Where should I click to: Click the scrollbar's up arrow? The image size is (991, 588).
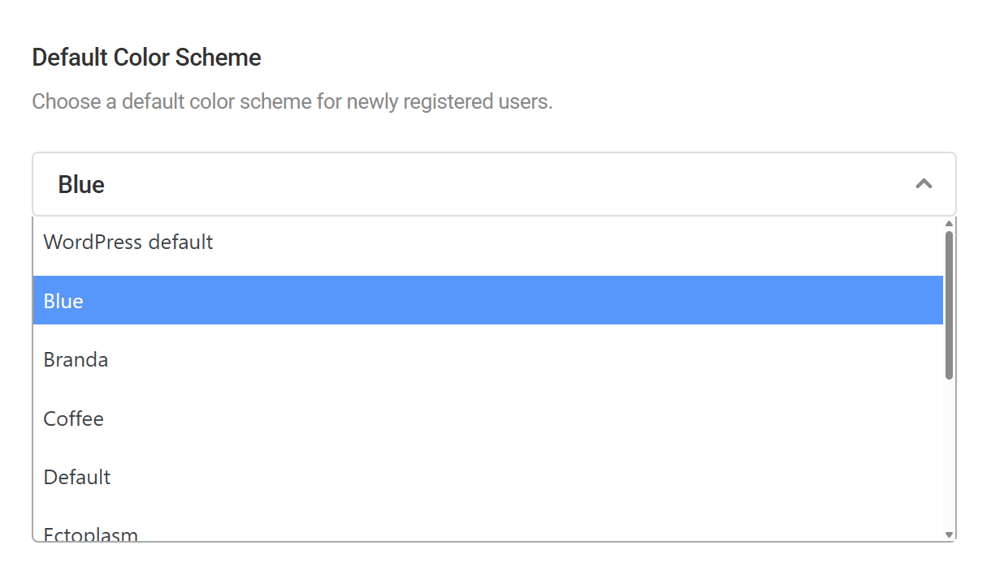coord(949,222)
